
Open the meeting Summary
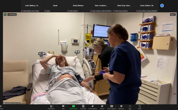point(83,107)
